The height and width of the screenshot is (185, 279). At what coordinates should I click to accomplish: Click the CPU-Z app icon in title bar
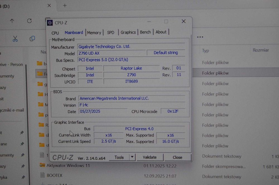tap(50, 23)
